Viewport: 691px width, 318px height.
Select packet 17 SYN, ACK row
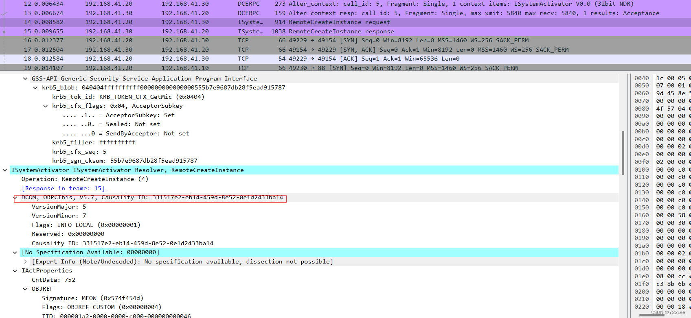click(x=345, y=50)
